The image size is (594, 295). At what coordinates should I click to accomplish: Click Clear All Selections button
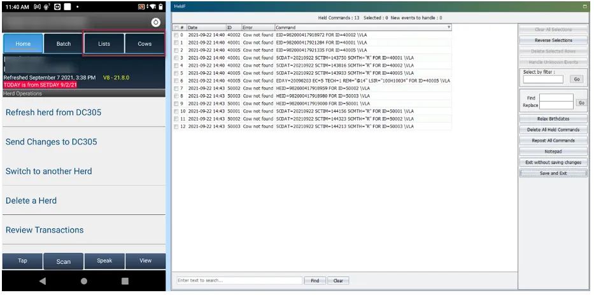(x=553, y=29)
